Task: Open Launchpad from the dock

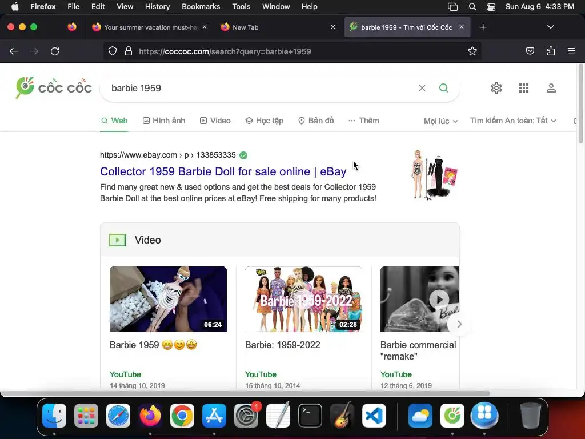Action: pos(86,415)
